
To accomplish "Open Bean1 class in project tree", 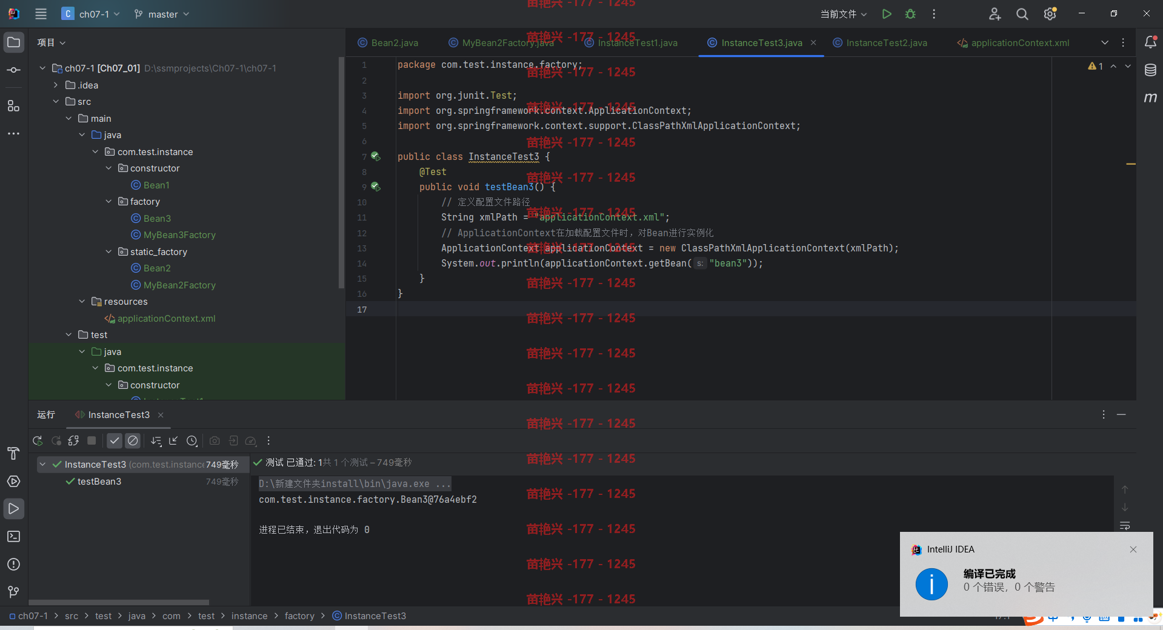I will tap(150, 185).
